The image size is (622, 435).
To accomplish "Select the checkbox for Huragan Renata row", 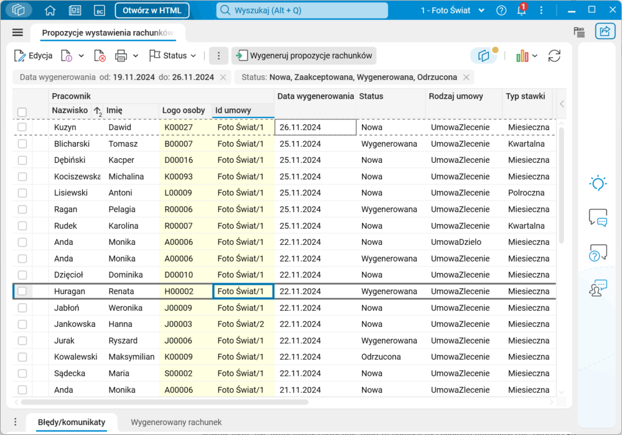I will pyautogui.click(x=22, y=291).
